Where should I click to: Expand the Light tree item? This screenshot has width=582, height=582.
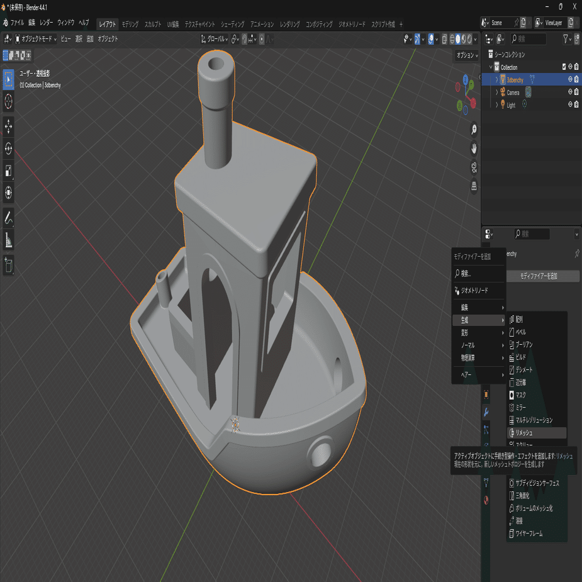coord(496,104)
